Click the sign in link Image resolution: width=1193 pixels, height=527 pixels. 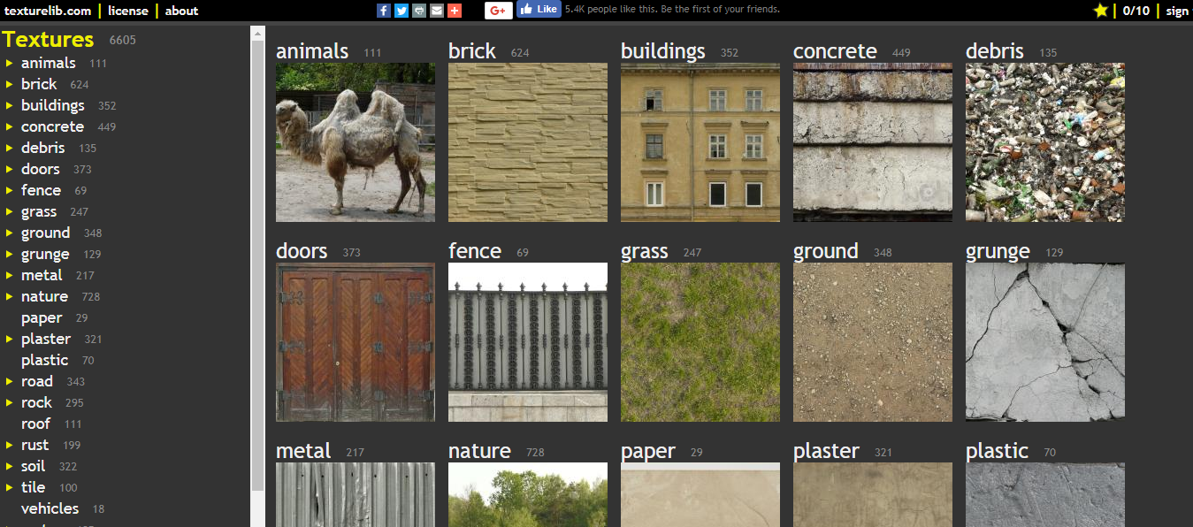1177,11
